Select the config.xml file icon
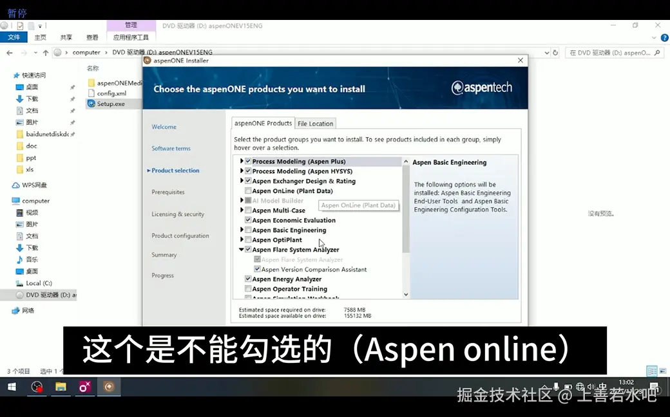 [x=91, y=93]
